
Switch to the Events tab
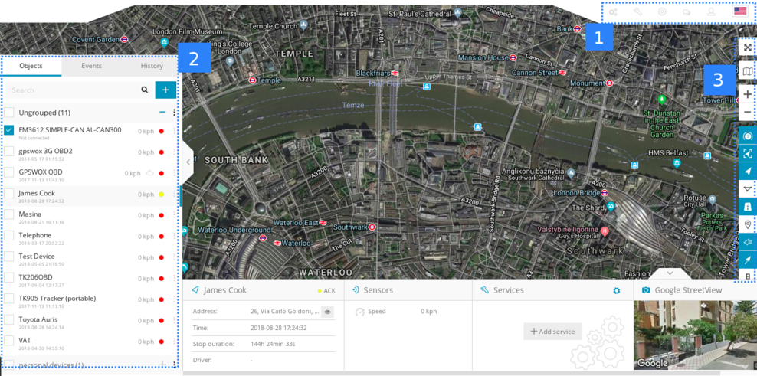click(x=91, y=66)
